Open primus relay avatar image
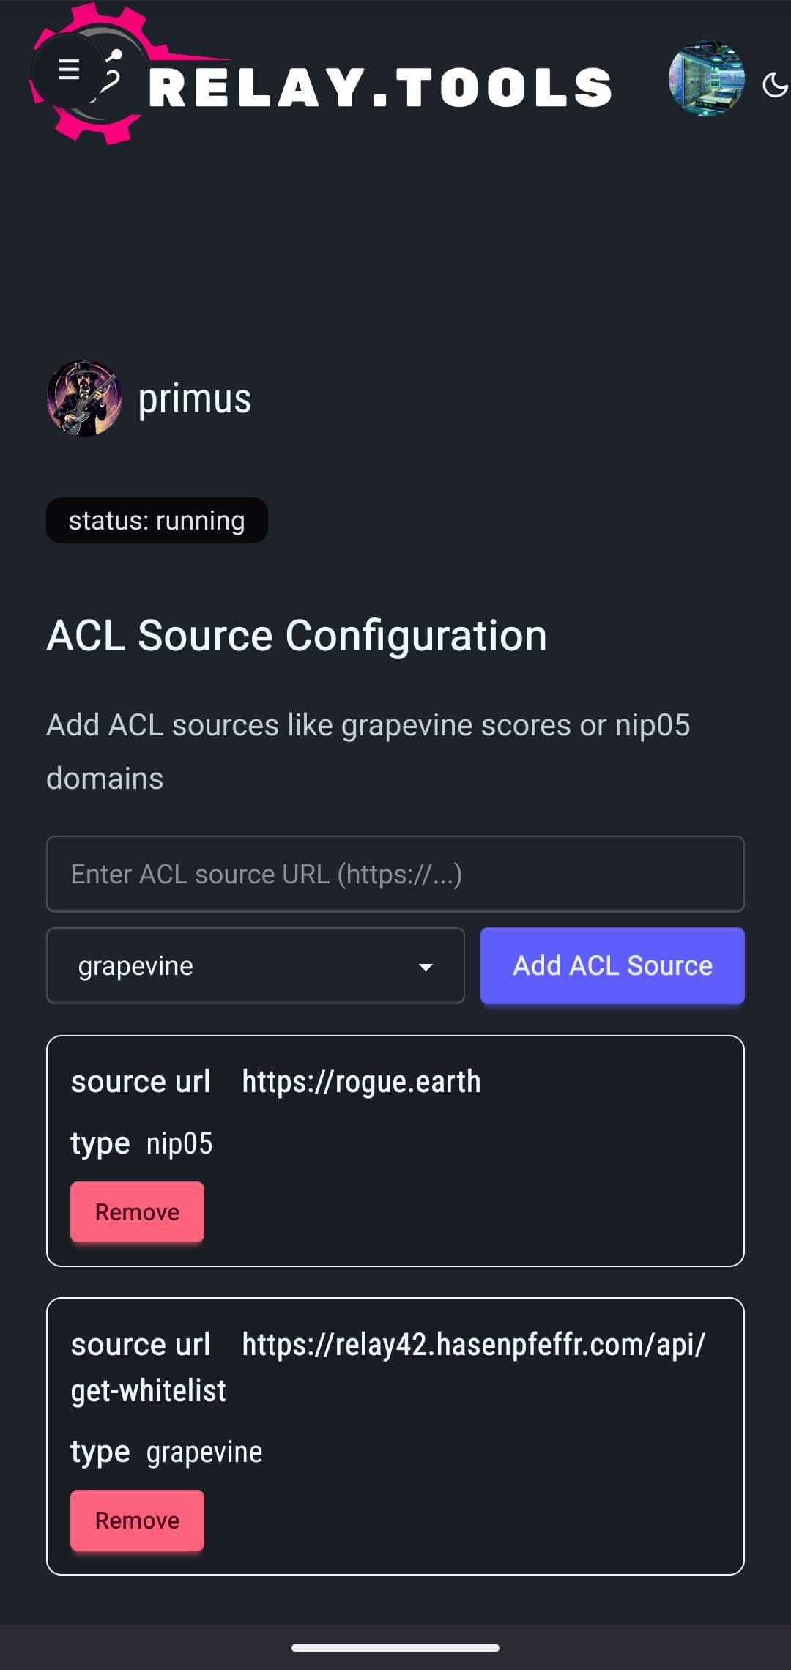This screenshot has height=1670, width=791. coord(84,398)
